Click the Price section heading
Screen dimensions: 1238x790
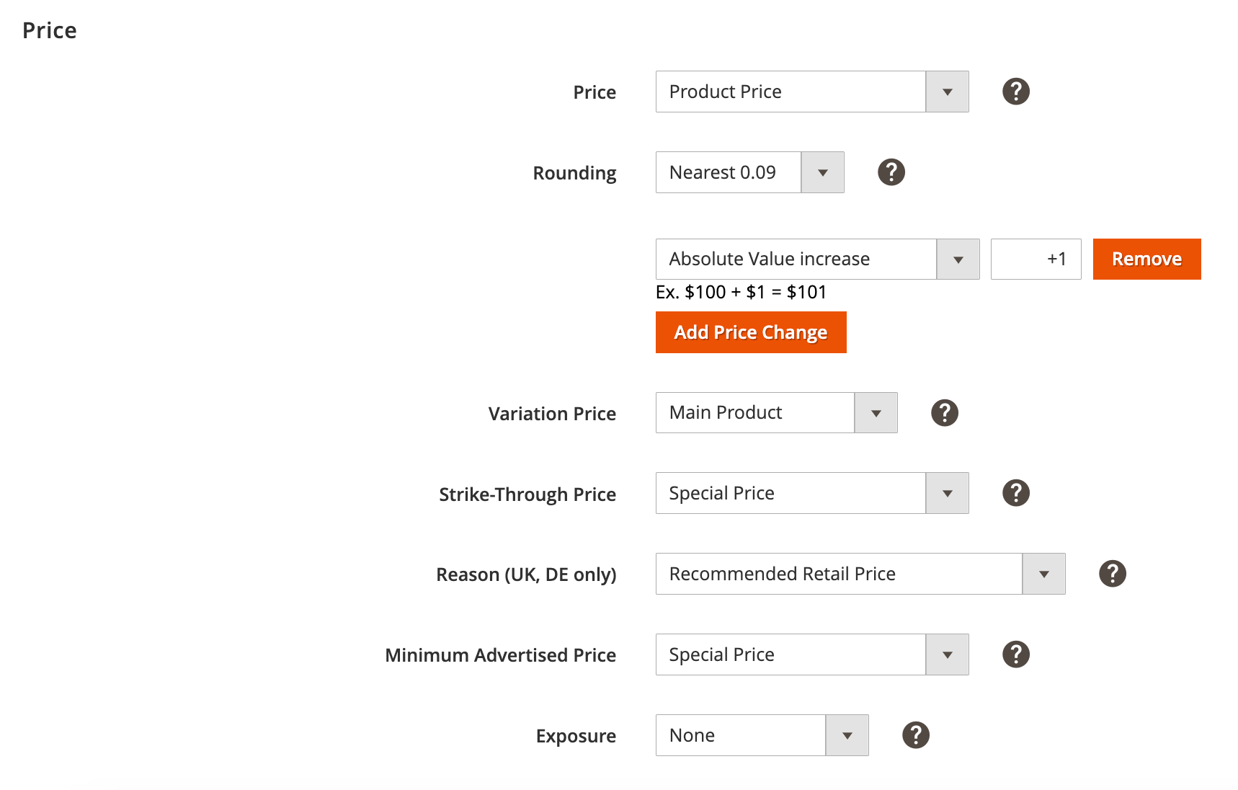click(x=50, y=30)
